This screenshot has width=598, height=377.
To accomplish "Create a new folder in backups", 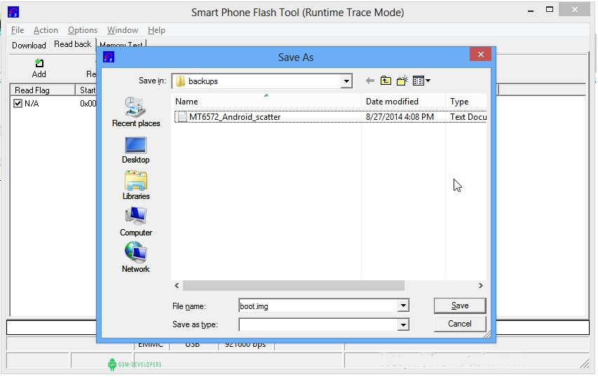I will pyautogui.click(x=402, y=81).
